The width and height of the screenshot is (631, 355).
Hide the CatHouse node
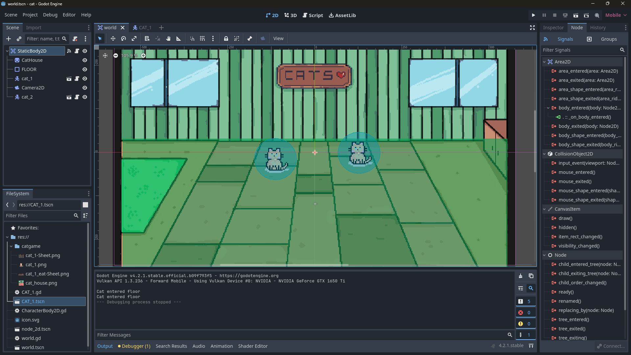point(85,60)
